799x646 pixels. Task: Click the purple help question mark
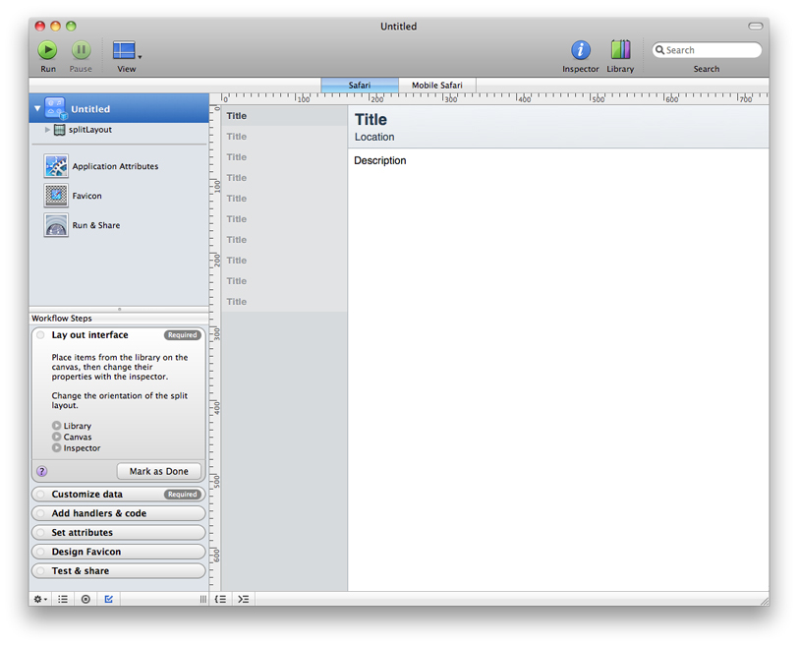(41, 471)
